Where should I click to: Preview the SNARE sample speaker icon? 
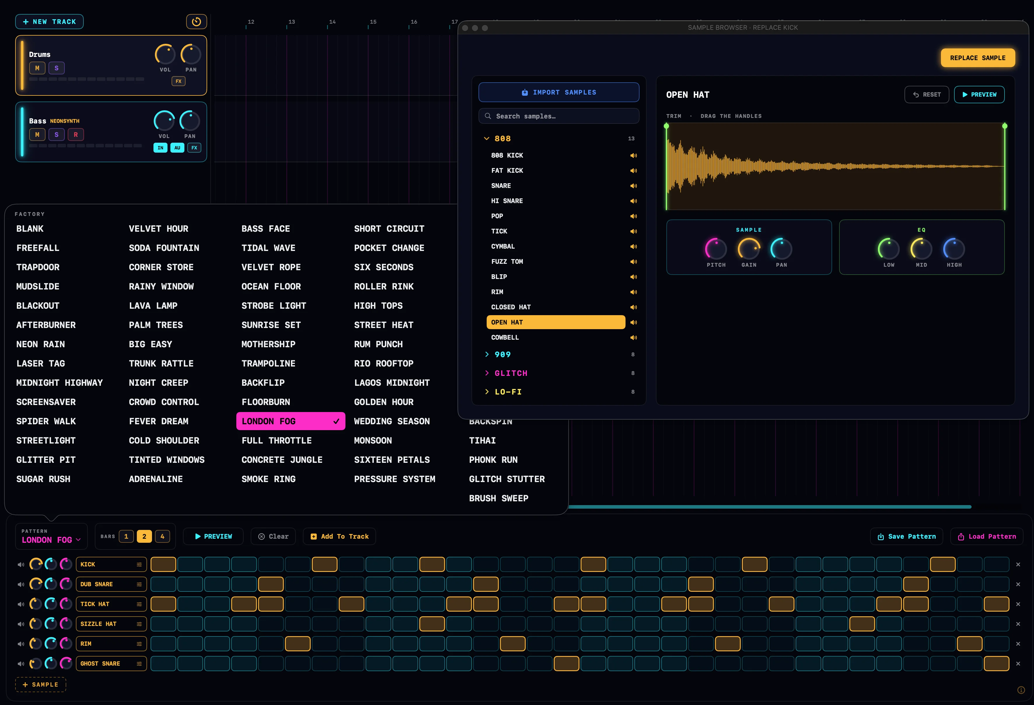[x=633, y=186]
